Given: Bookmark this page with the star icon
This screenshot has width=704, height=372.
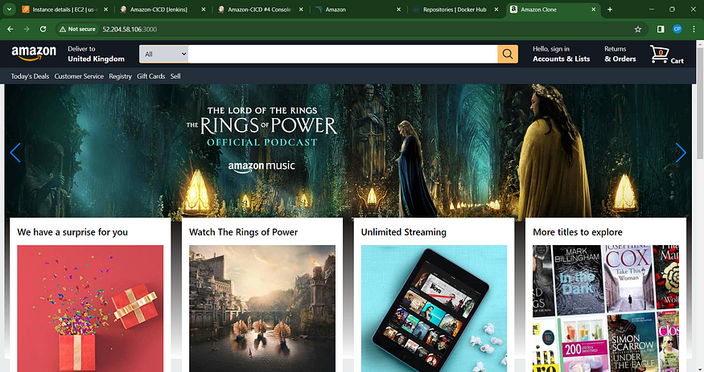Looking at the screenshot, I should (637, 29).
